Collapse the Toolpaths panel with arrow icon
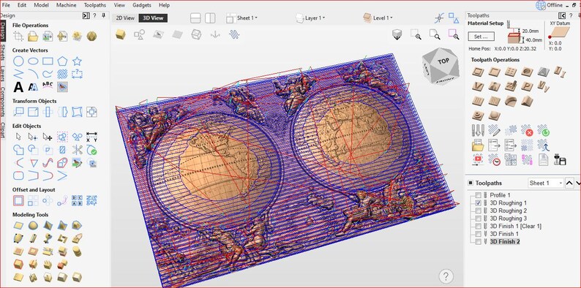The width and height of the screenshot is (581, 288). click(562, 15)
